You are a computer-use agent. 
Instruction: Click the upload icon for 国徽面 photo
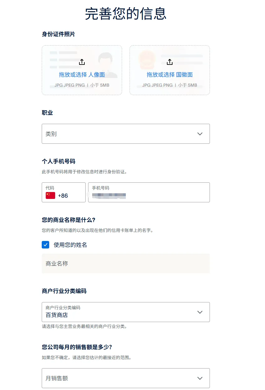coord(170,62)
